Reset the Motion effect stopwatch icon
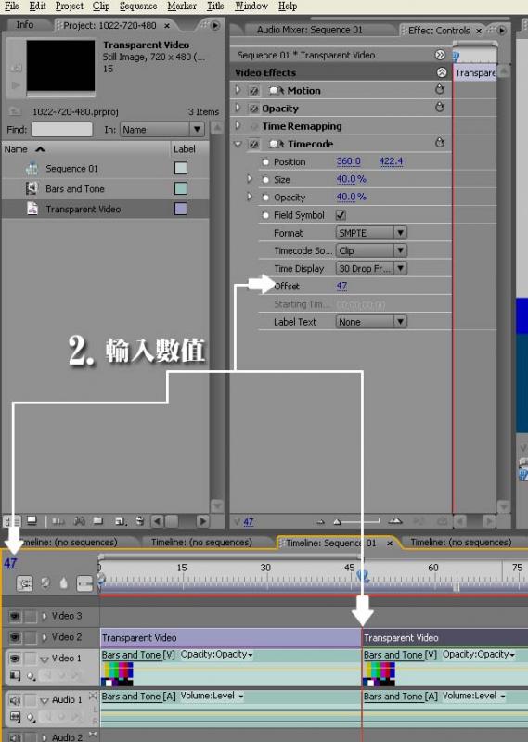Viewport: 528px width, 742px height. [440, 89]
